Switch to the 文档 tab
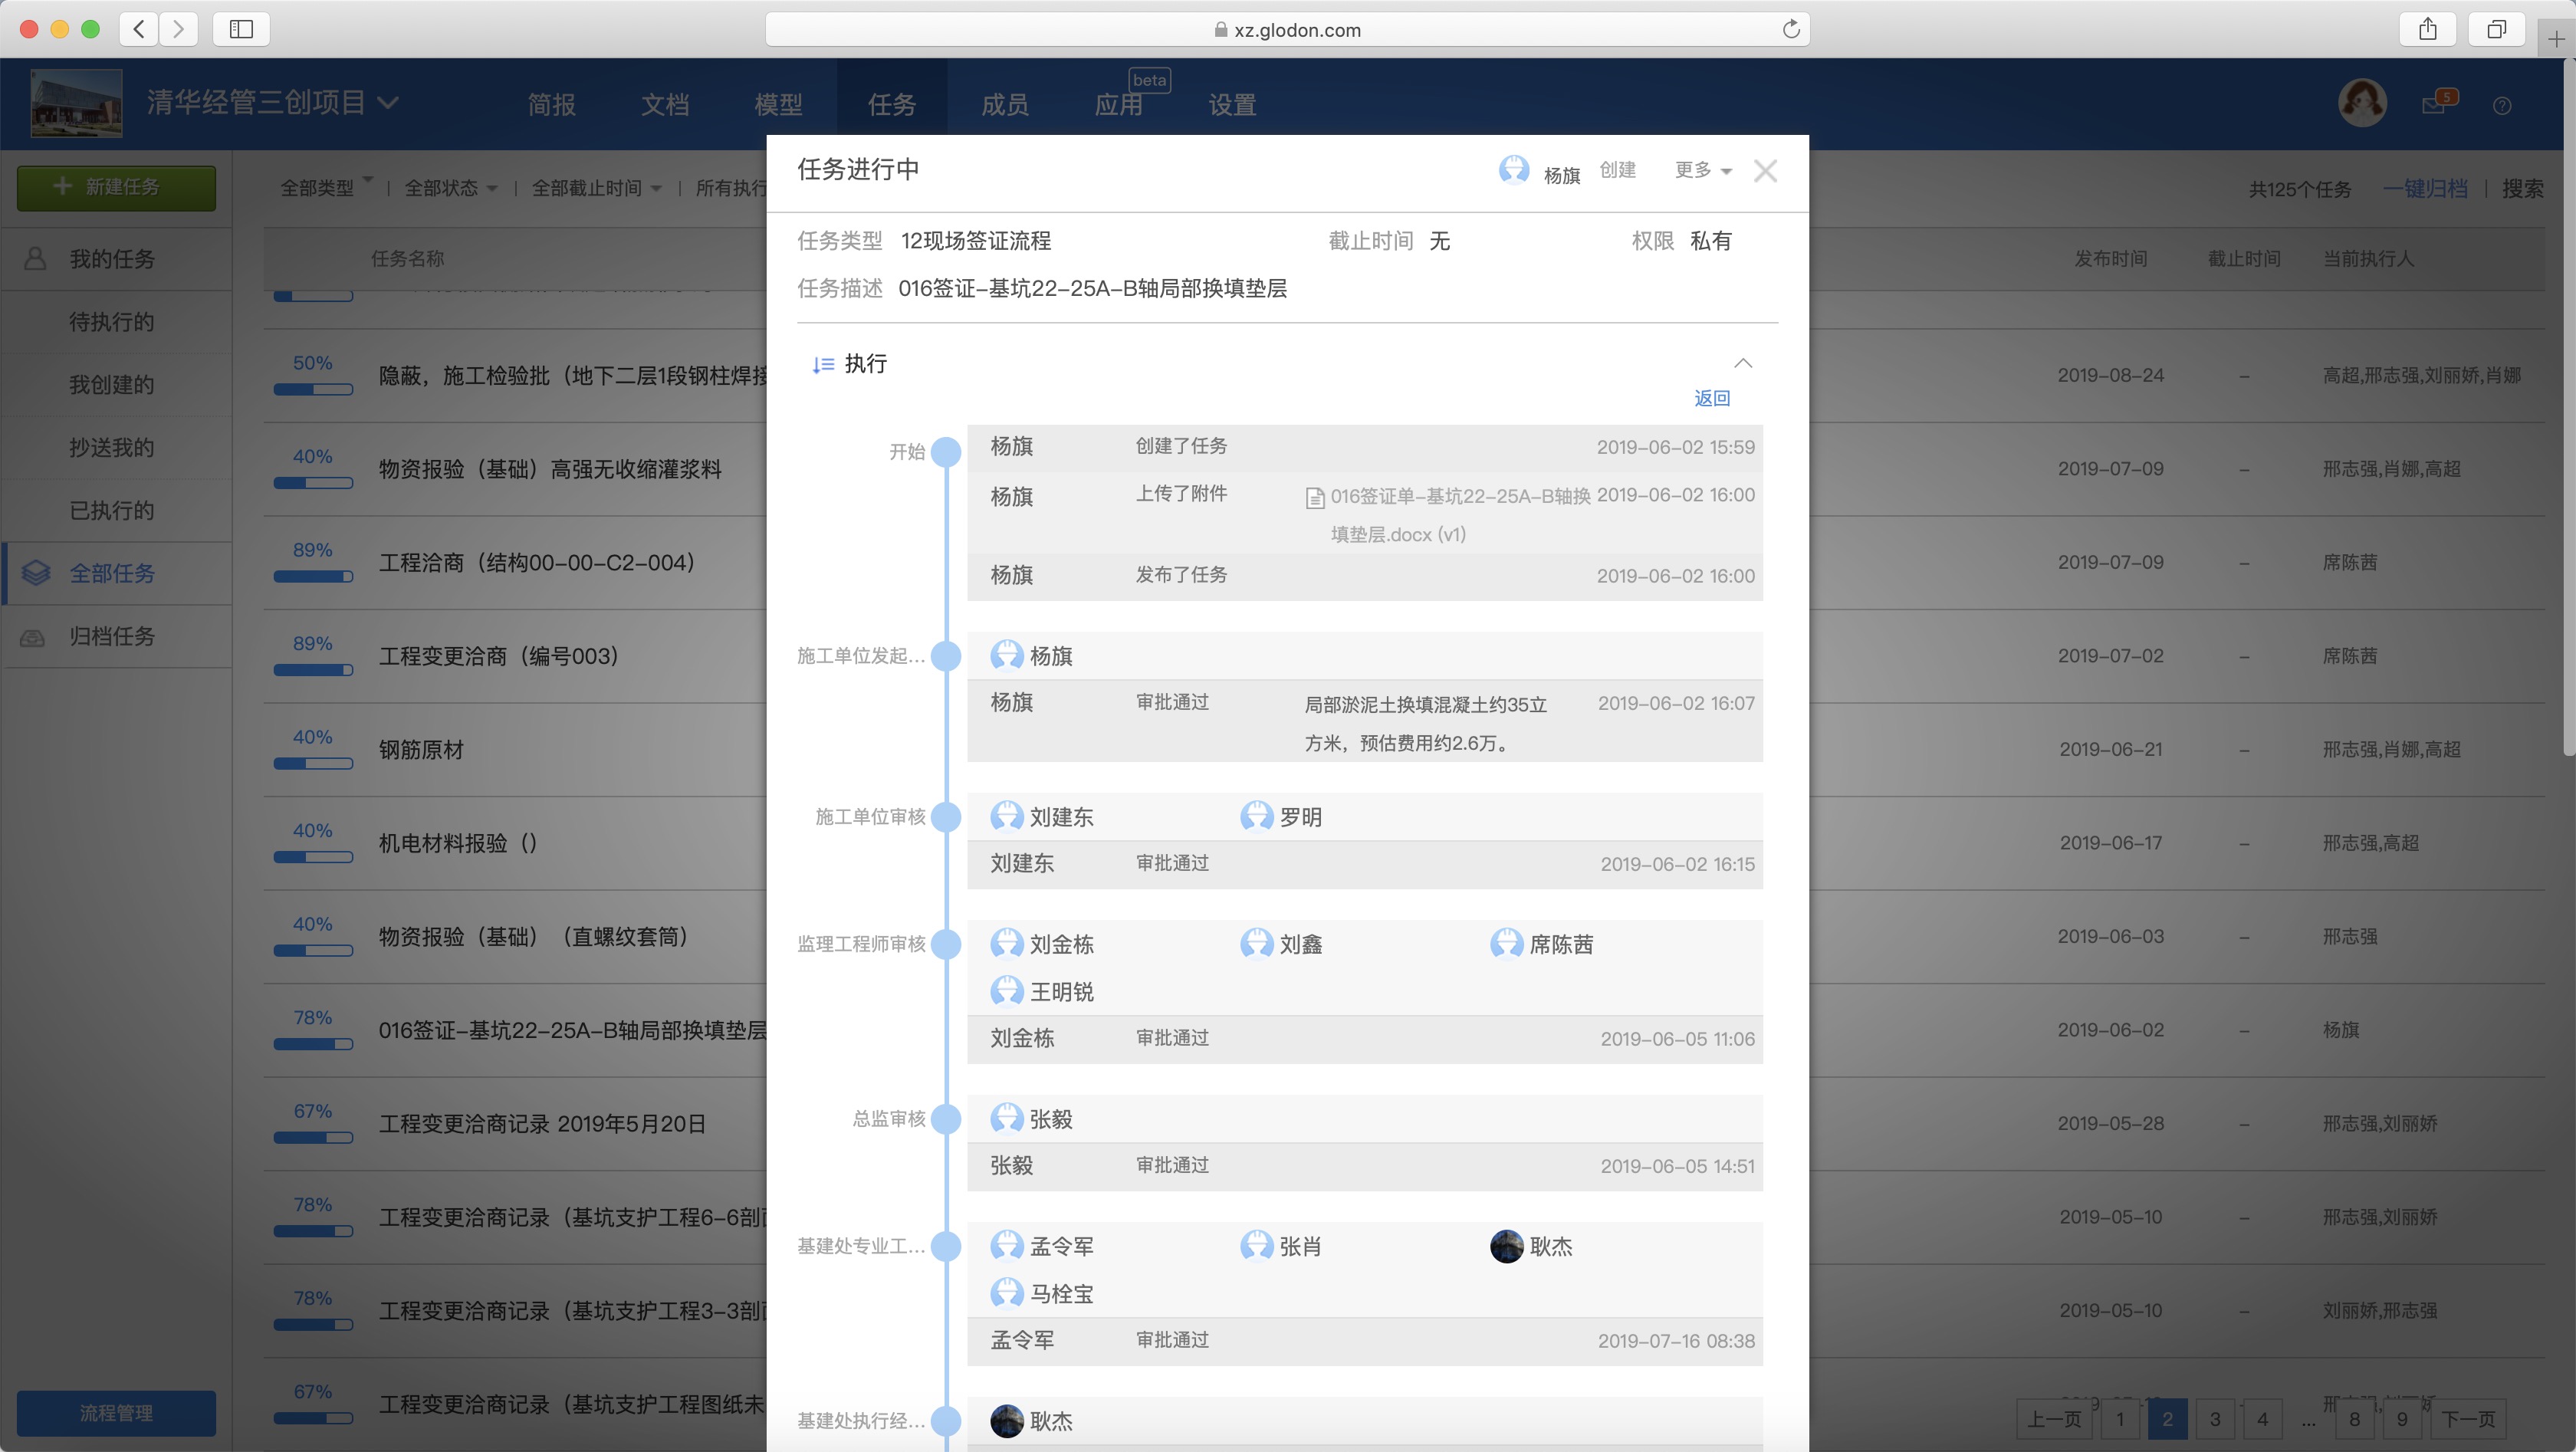The image size is (2576, 1452). 665,104
